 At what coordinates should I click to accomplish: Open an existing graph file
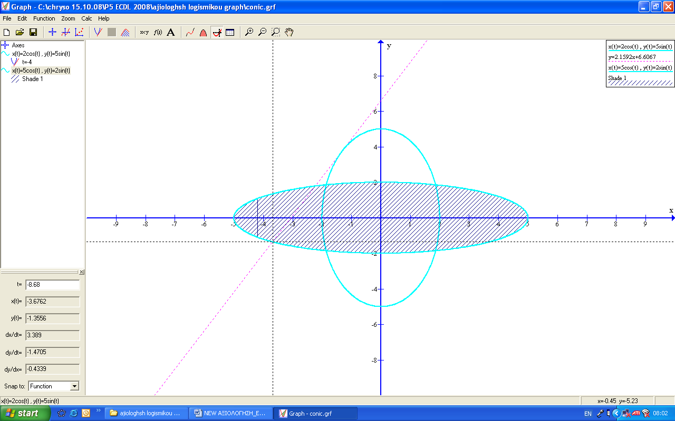pos(20,32)
